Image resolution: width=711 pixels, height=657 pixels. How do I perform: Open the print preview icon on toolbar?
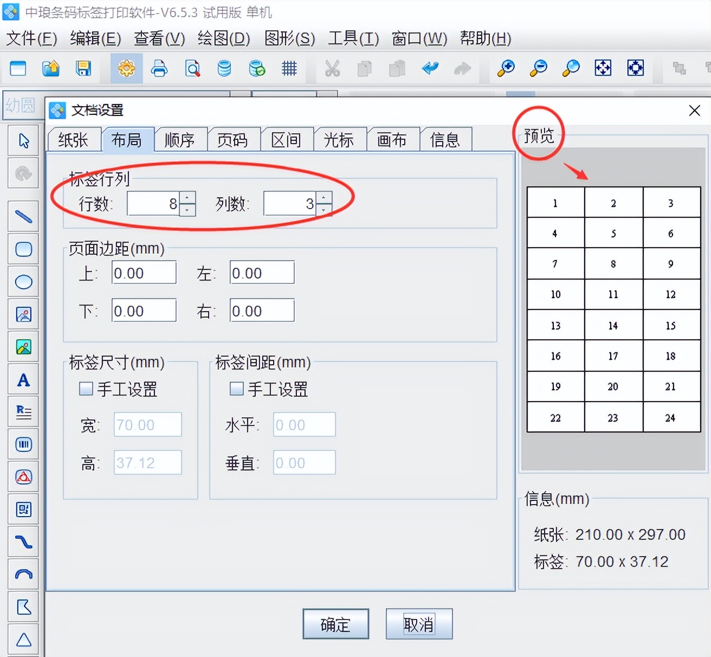[192, 69]
